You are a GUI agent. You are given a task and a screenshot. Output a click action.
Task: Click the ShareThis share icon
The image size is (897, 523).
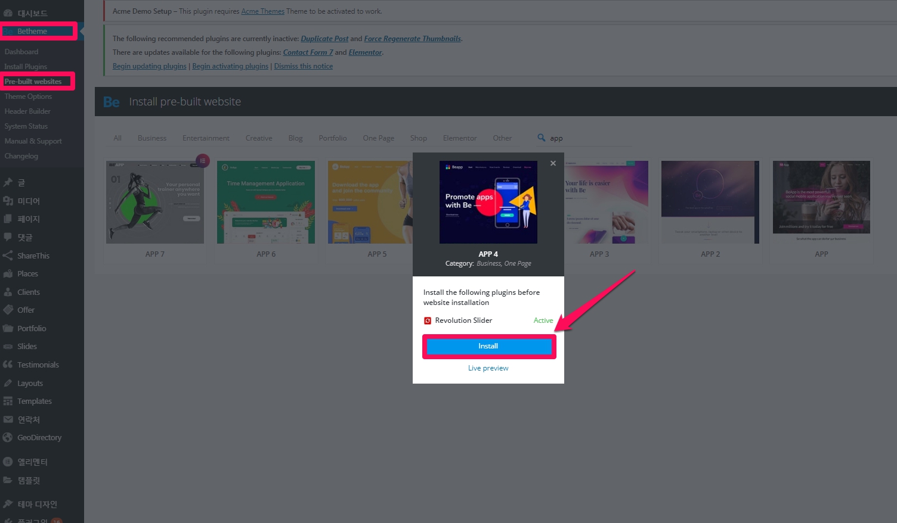(8, 256)
